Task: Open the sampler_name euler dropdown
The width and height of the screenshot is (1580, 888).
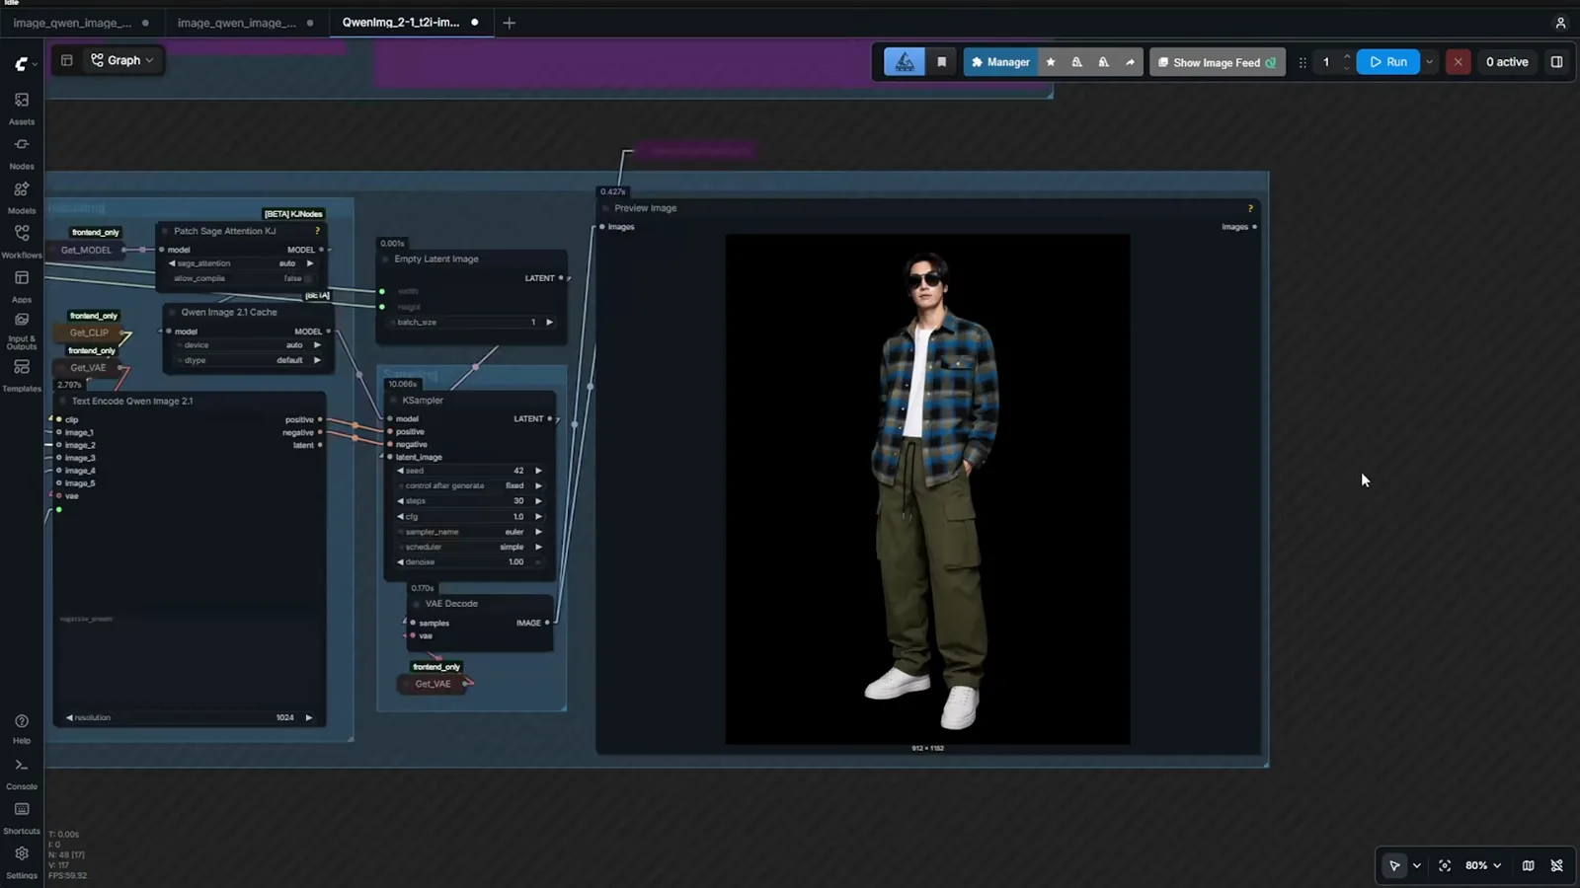Action: [x=469, y=532]
